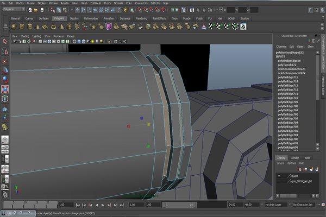The image size is (326, 217).
Task: Switch to four view layout
Action: [5, 149]
